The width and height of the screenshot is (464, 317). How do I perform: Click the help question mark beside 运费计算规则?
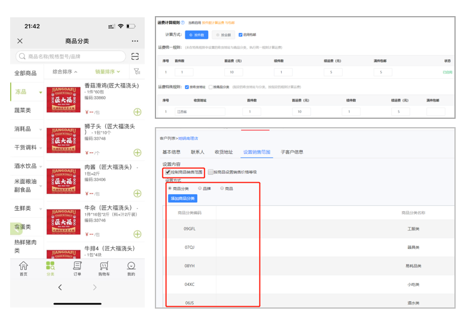point(182,23)
